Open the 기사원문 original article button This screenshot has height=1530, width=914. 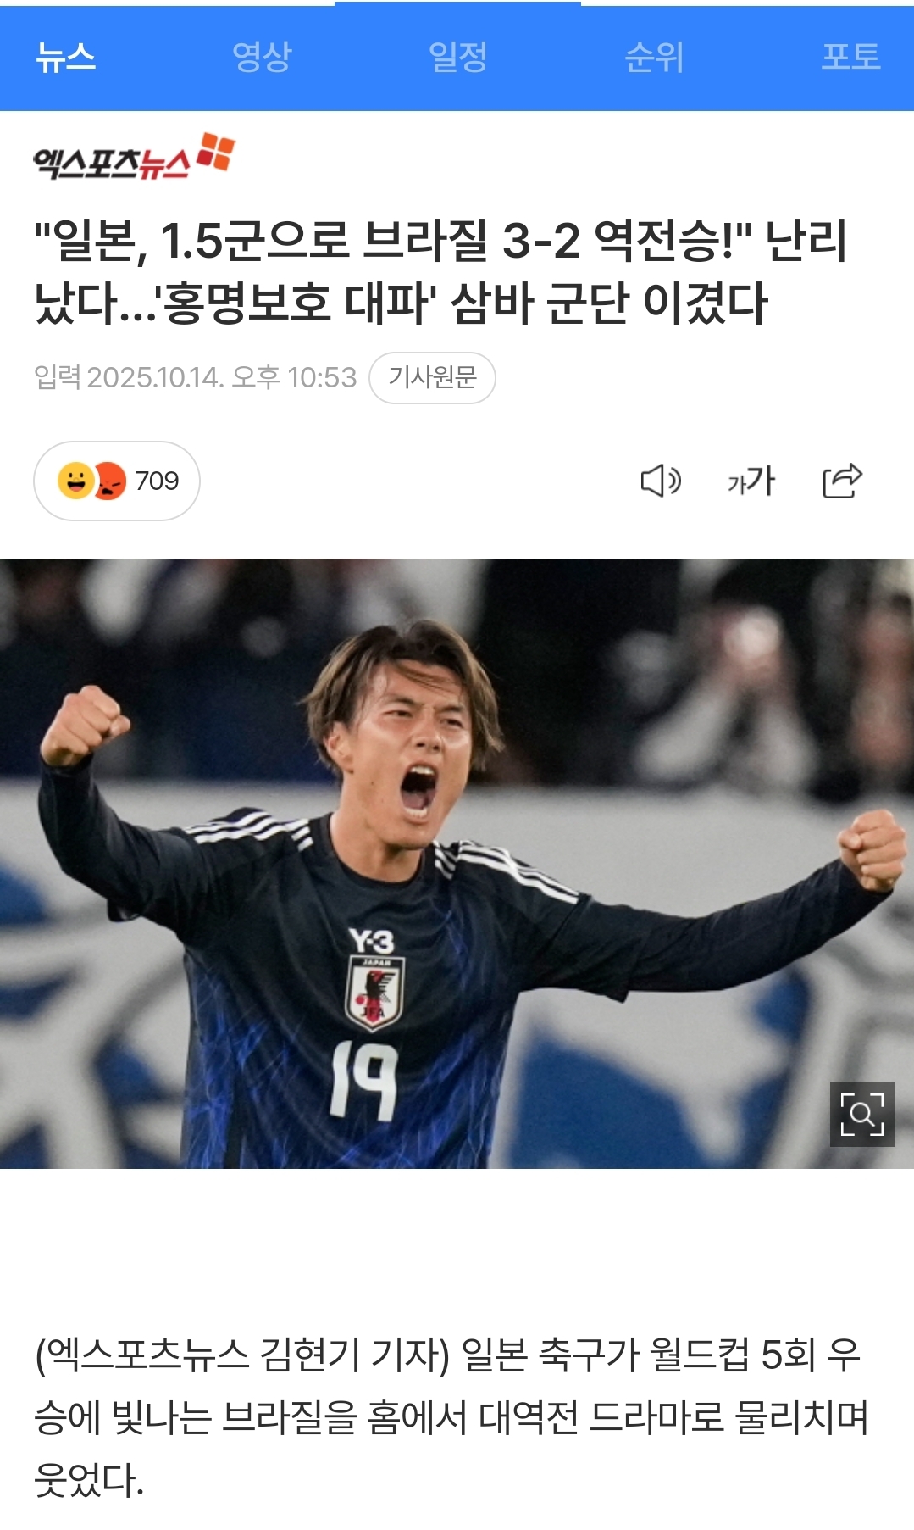[x=433, y=377]
